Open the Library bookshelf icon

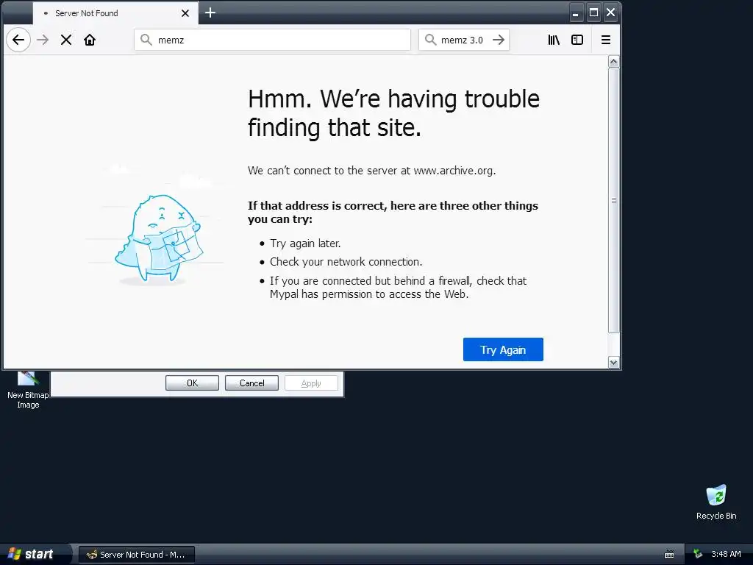point(554,40)
